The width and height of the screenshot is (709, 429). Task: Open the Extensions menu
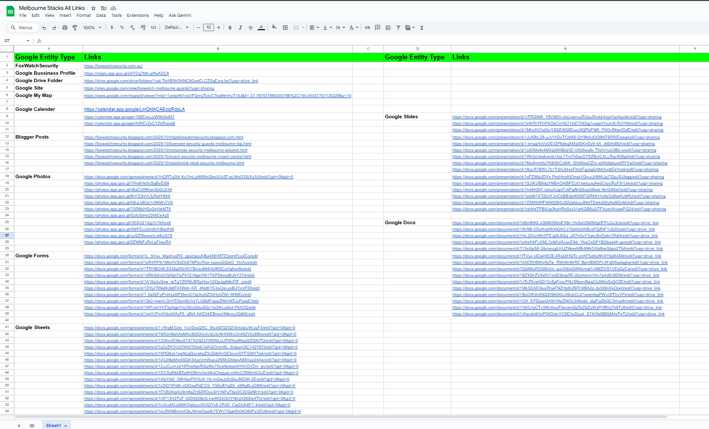tap(138, 15)
